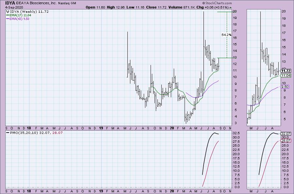Click the Chg +0.06 (+0.51%) reading

coord(213,7)
